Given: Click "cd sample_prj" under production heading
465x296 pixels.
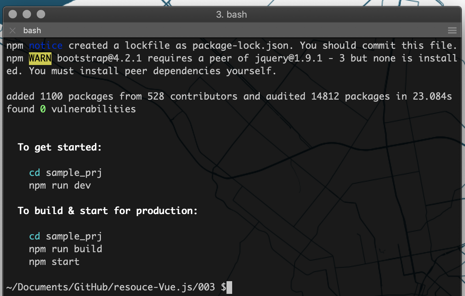Looking at the screenshot, I should pos(66,236).
